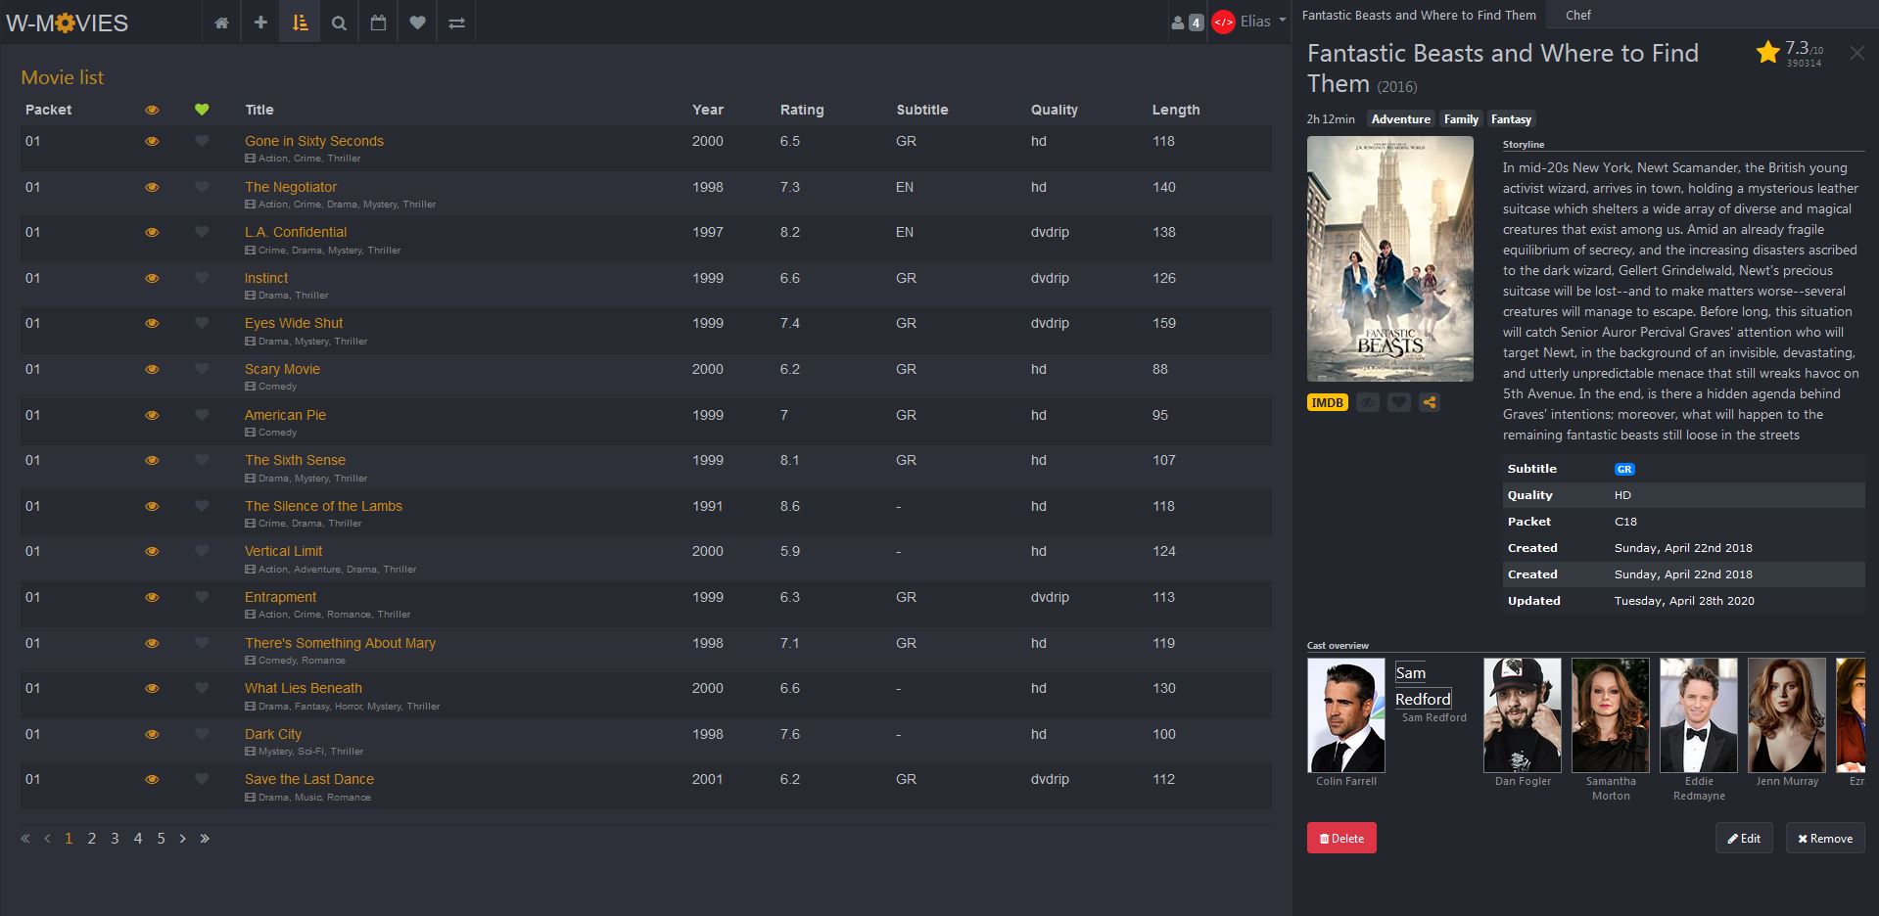Sort by Rating column header

(x=802, y=110)
